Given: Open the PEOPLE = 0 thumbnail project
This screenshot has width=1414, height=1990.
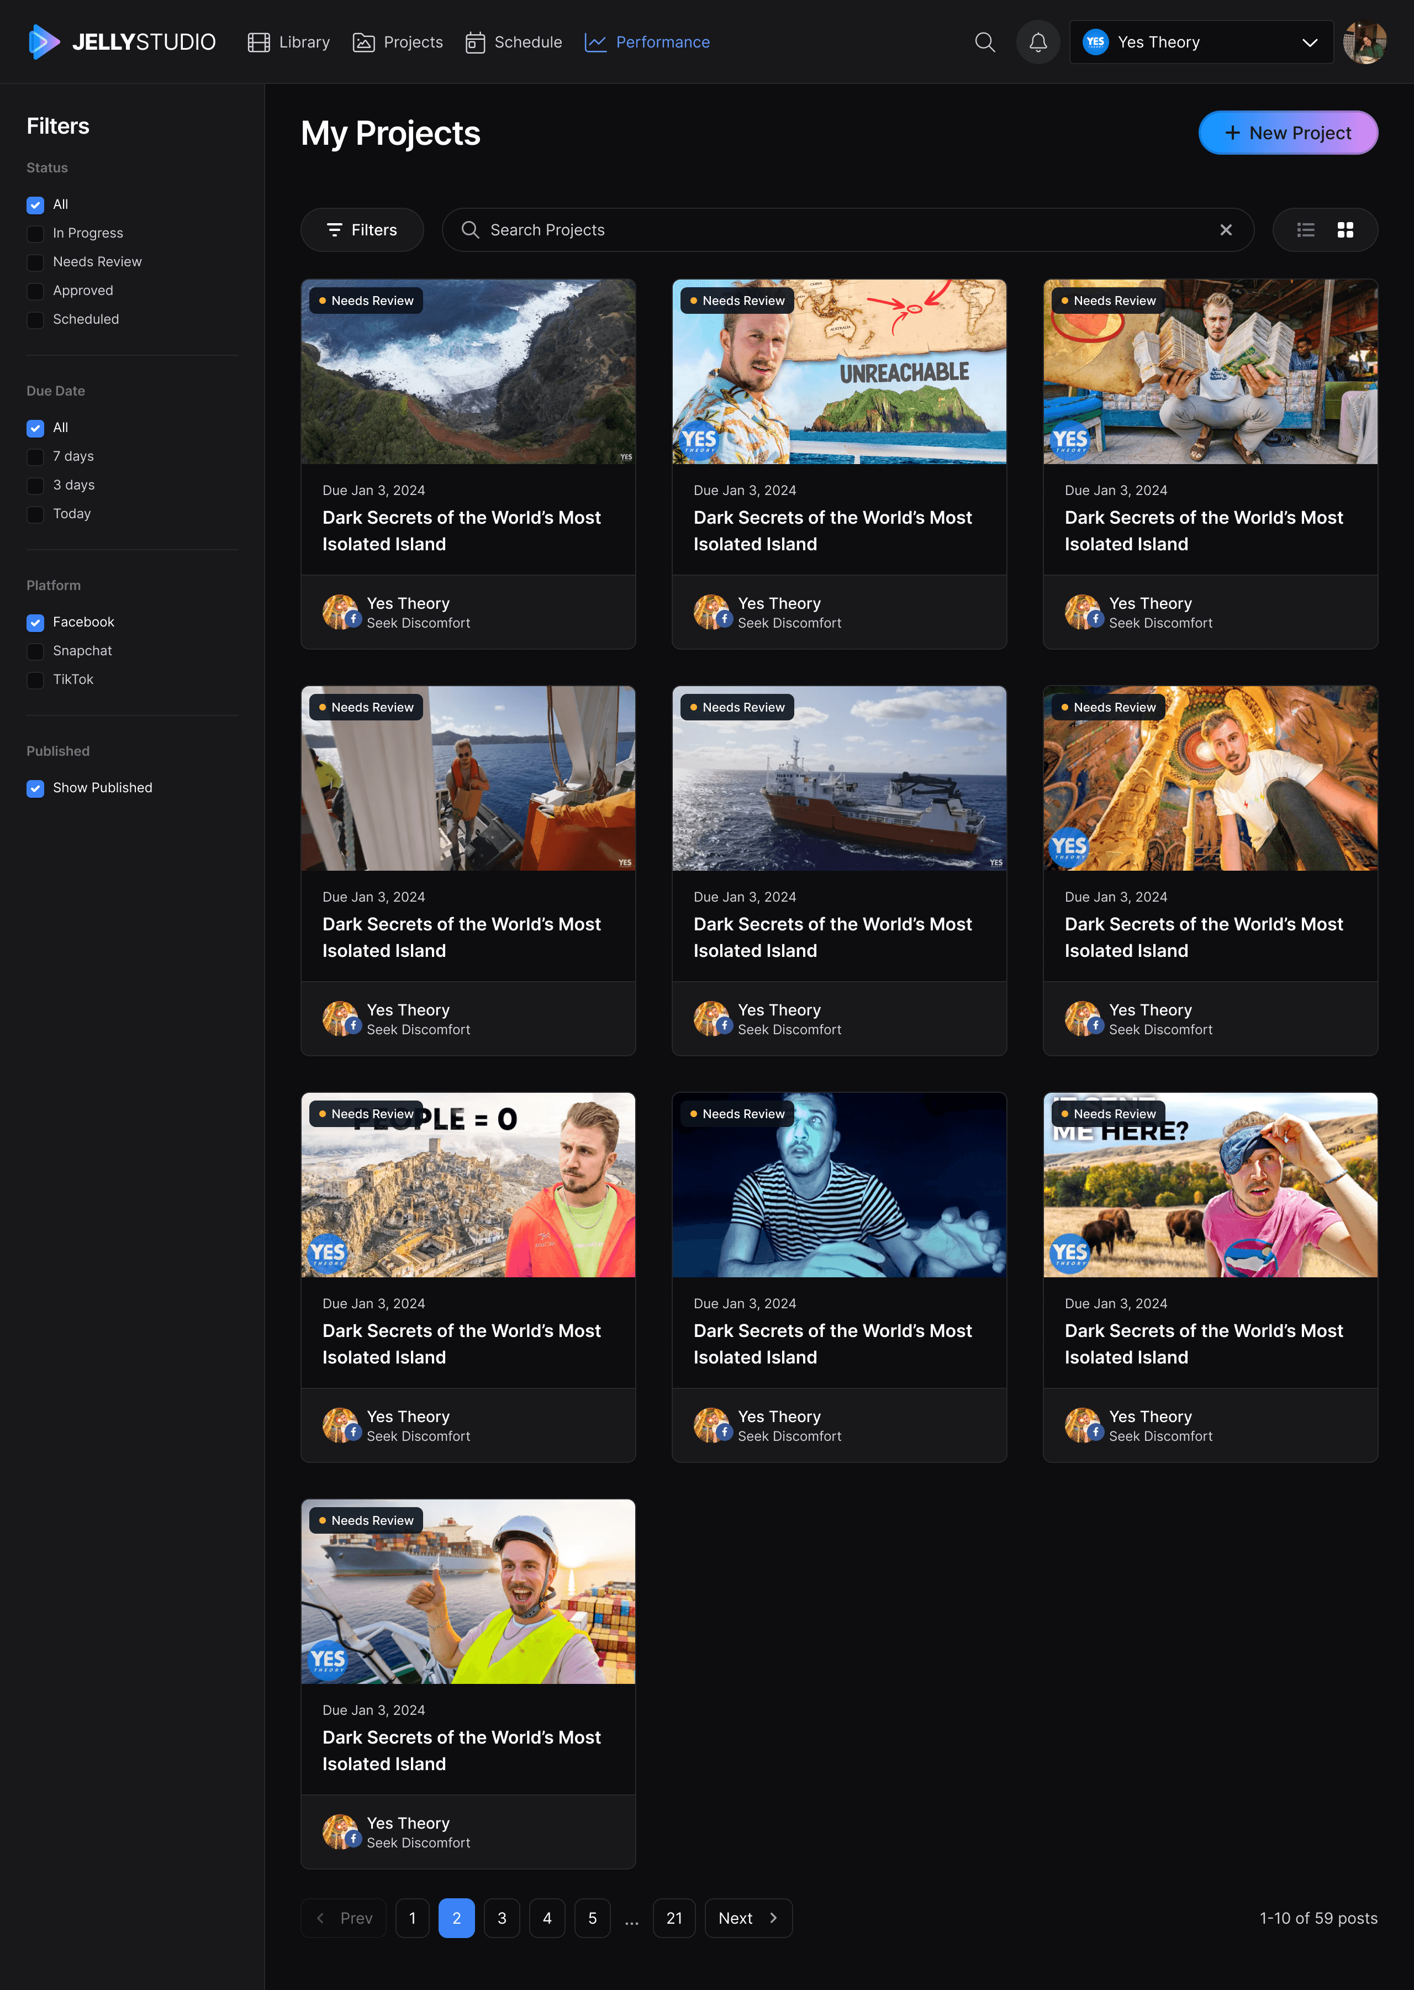Looking at the screenshot, I should [468, 1185].
